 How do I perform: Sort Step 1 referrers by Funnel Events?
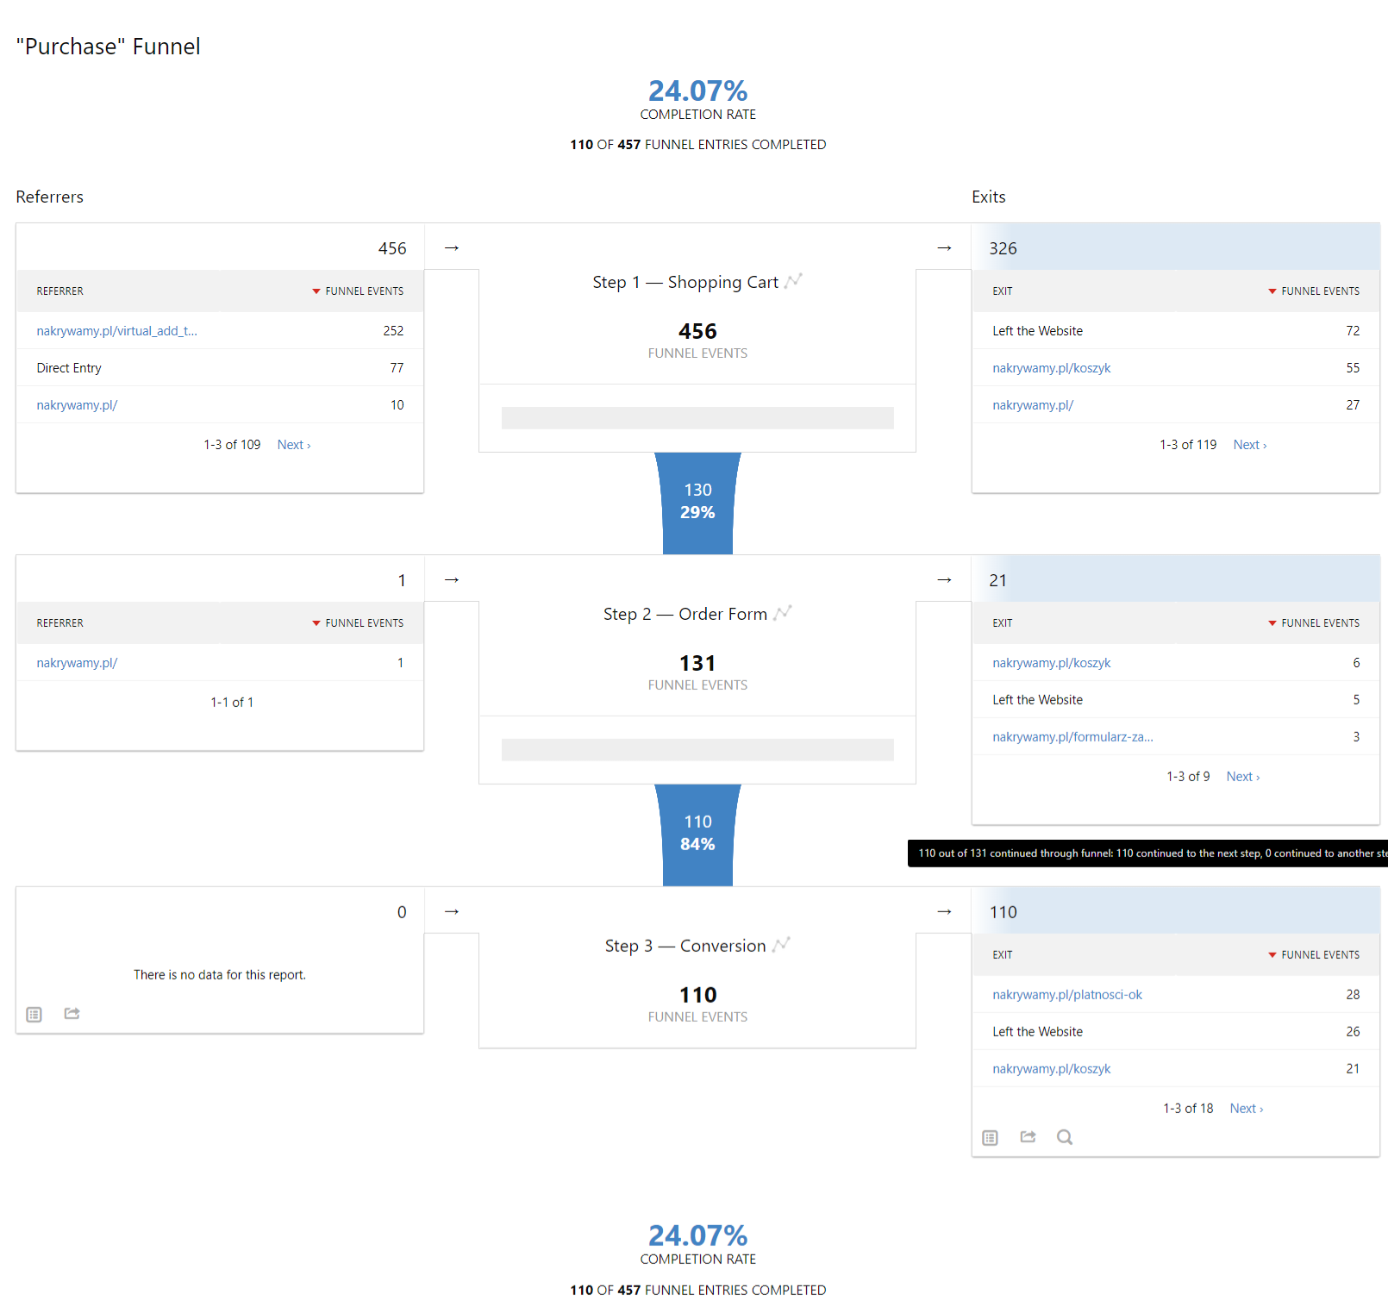point(363,291)
